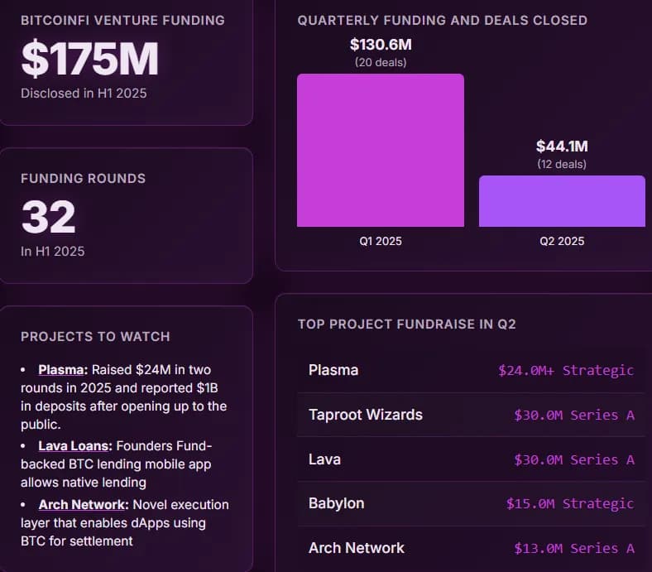Click Babylon $15.0M Strategic amount
The height and width of the screenshot is (572, 652).
(570, 503)
